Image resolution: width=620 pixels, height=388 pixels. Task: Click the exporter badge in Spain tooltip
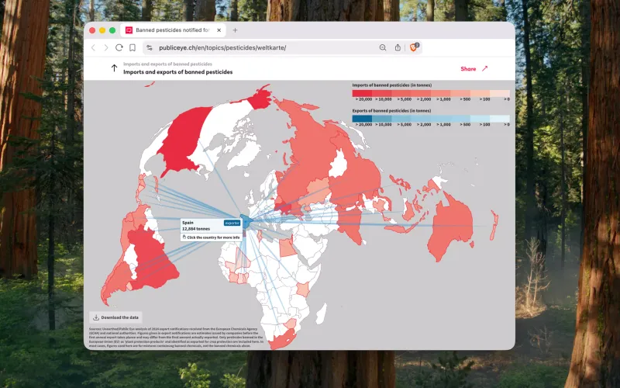click(232, 223)
